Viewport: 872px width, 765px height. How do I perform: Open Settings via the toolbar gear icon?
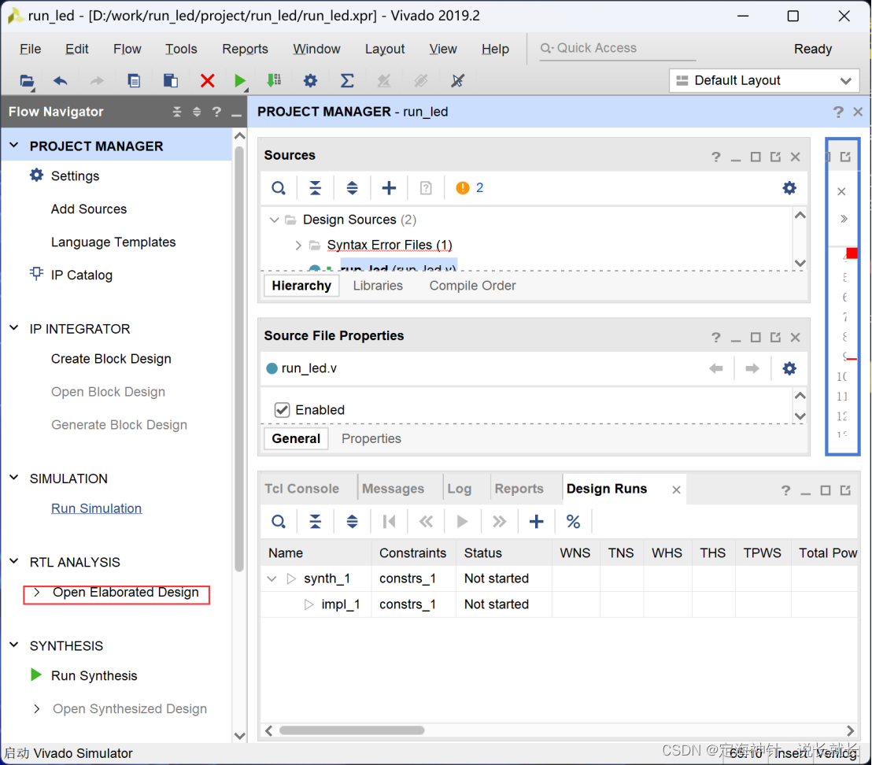[310, 81]
